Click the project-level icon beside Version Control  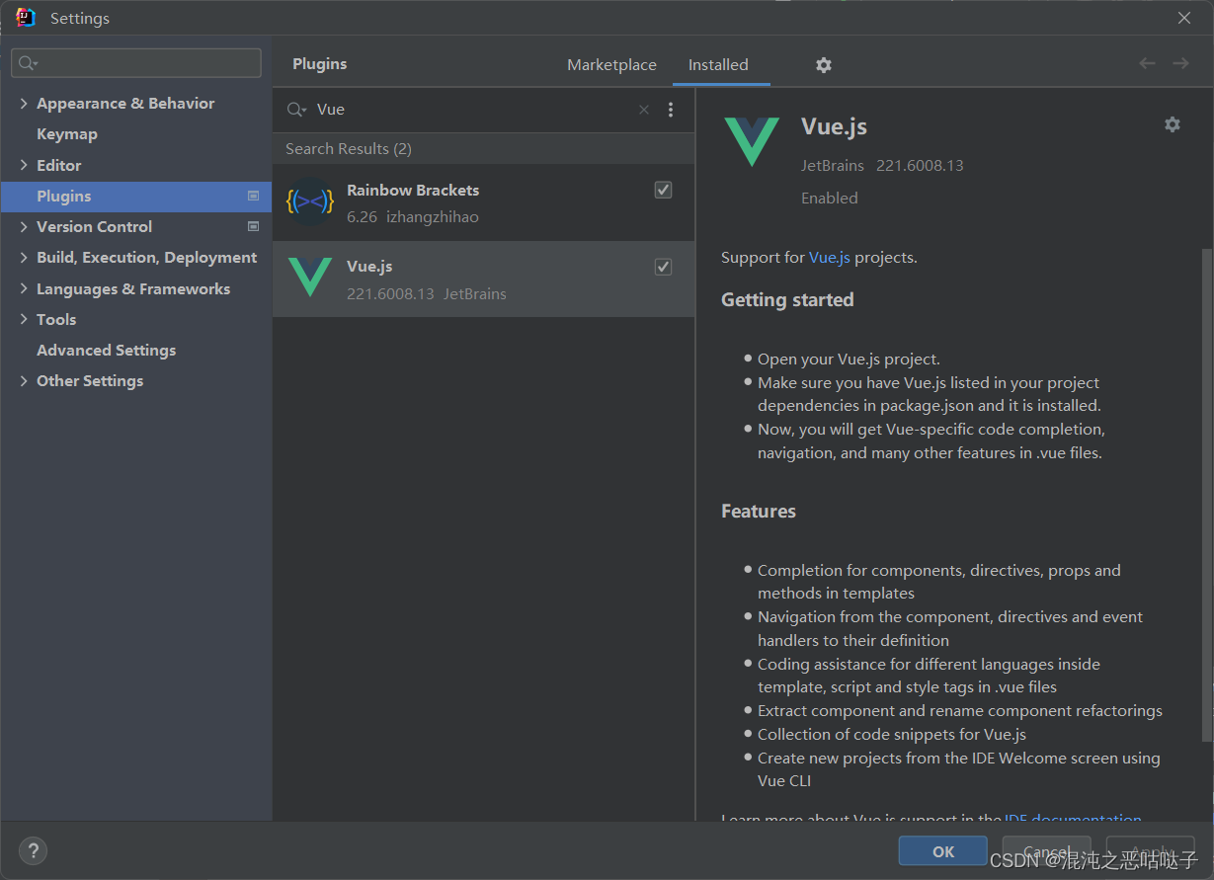(x=253, y=226)
